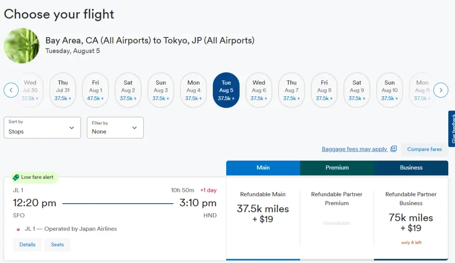
Task: Open the Sort by Stops dropdown
Action: point(42,128)
